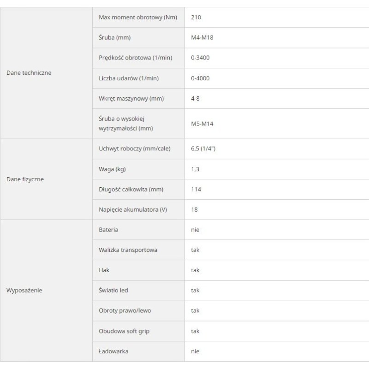Click 'Długość całkowita (mm)' label

click(x=131, y=190)
